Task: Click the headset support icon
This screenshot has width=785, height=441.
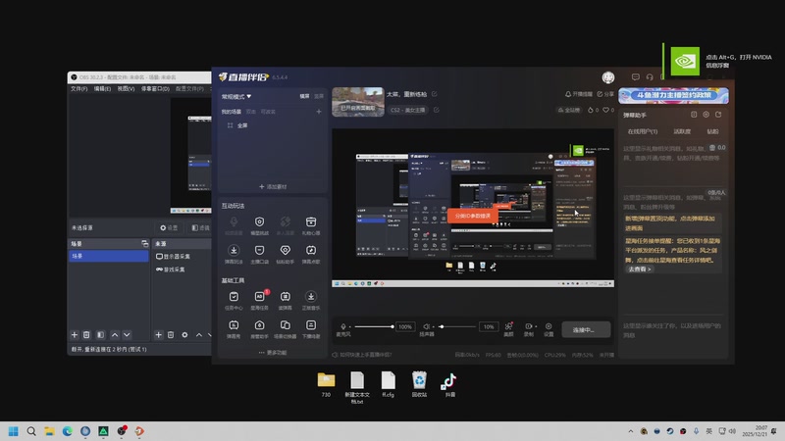Action: click(650, 77)
